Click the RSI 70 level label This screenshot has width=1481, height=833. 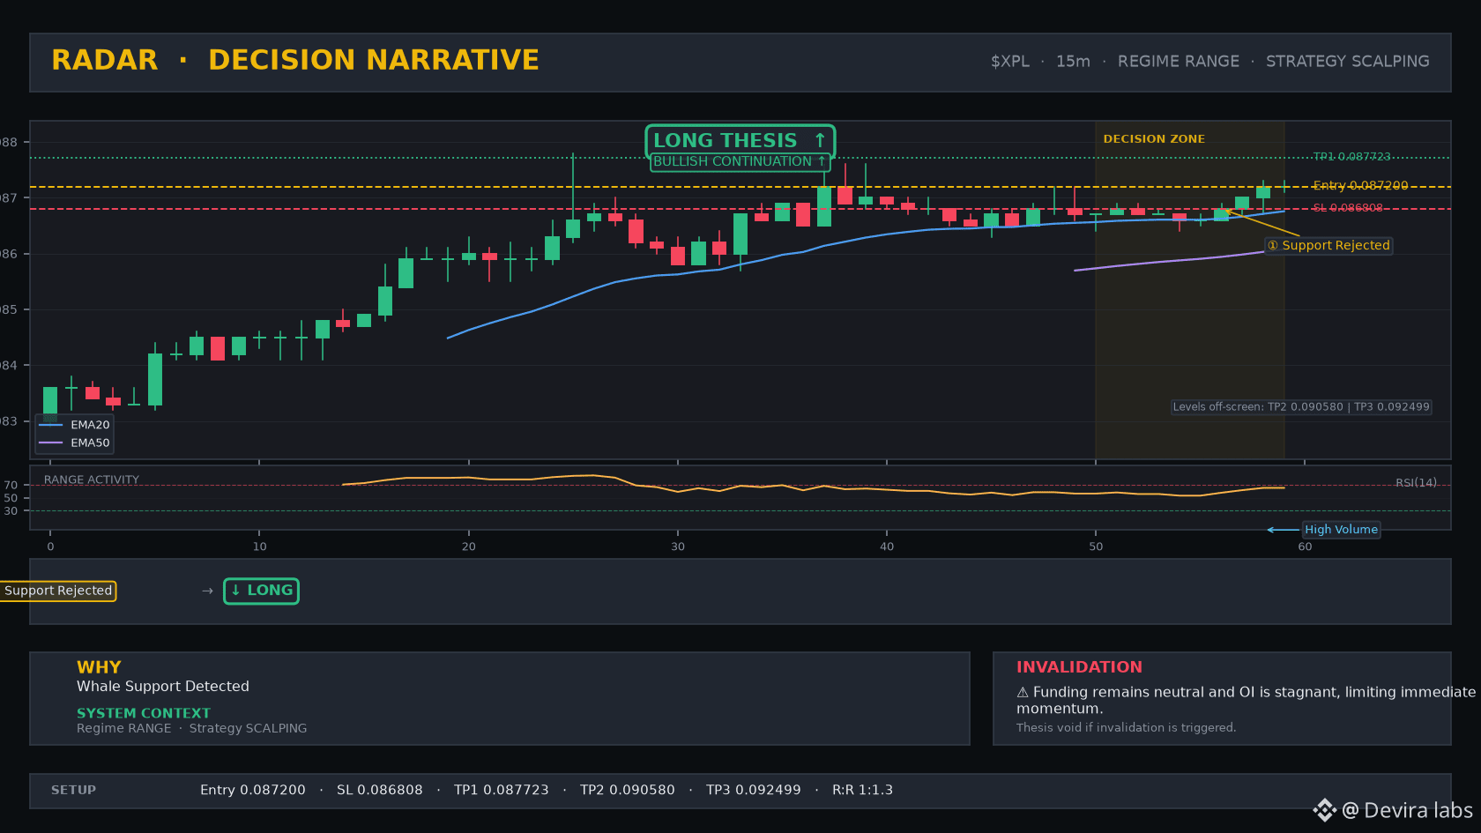coord(11,486)
